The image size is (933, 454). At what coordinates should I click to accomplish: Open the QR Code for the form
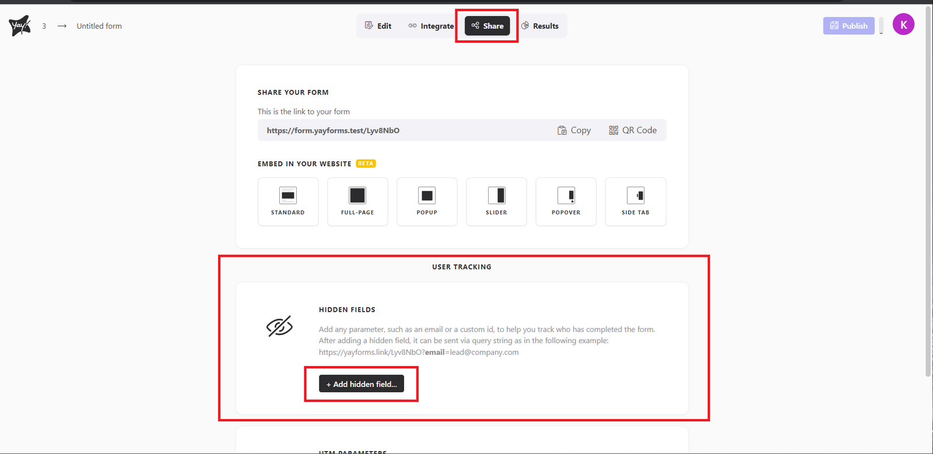633,130
